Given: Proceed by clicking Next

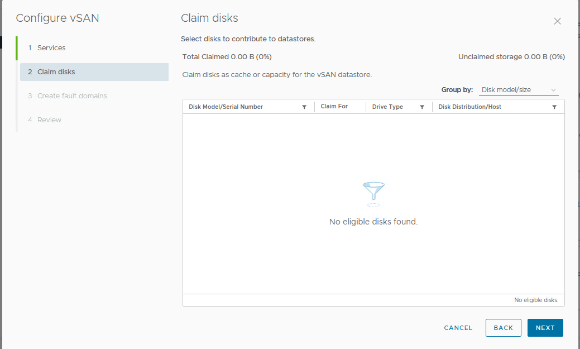Looking at the screenshot, I should [545, 328].
